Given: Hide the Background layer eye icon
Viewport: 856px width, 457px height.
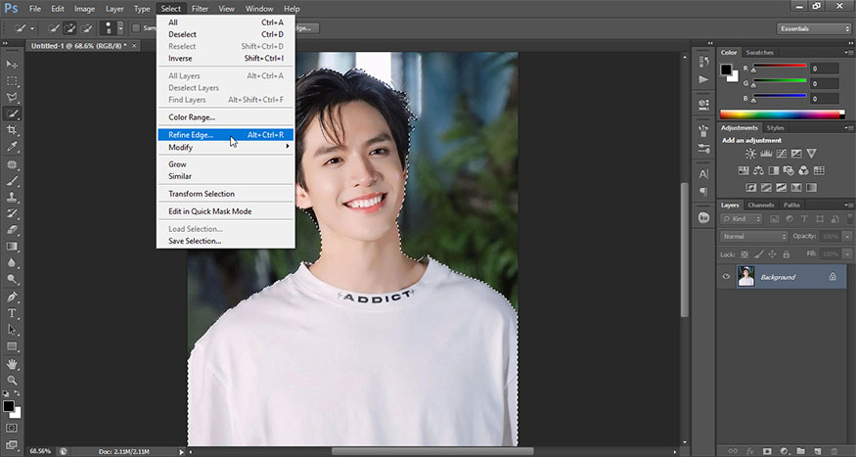Looking at the screenshot, I should pyautogui.click(x=726, y=277).
